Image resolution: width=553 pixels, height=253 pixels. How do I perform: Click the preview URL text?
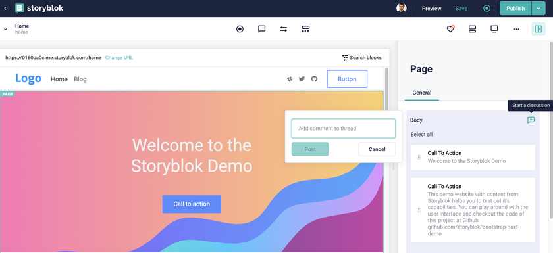(53, 58)
